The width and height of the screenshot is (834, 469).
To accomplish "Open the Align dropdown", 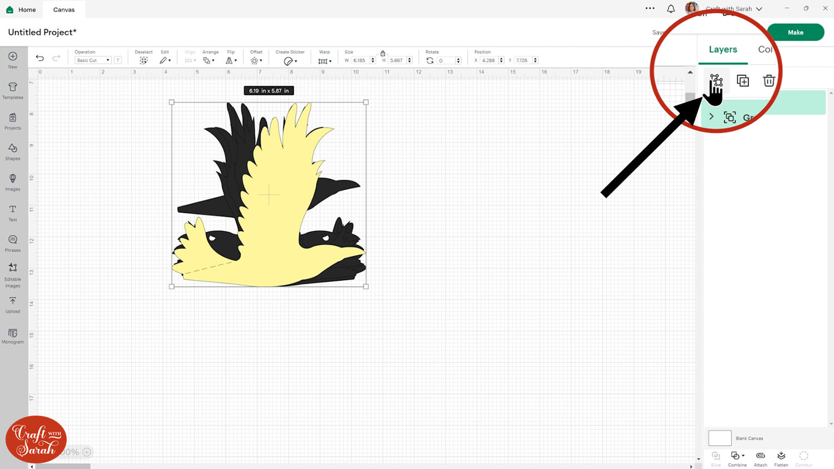I will tap(191, 61).
